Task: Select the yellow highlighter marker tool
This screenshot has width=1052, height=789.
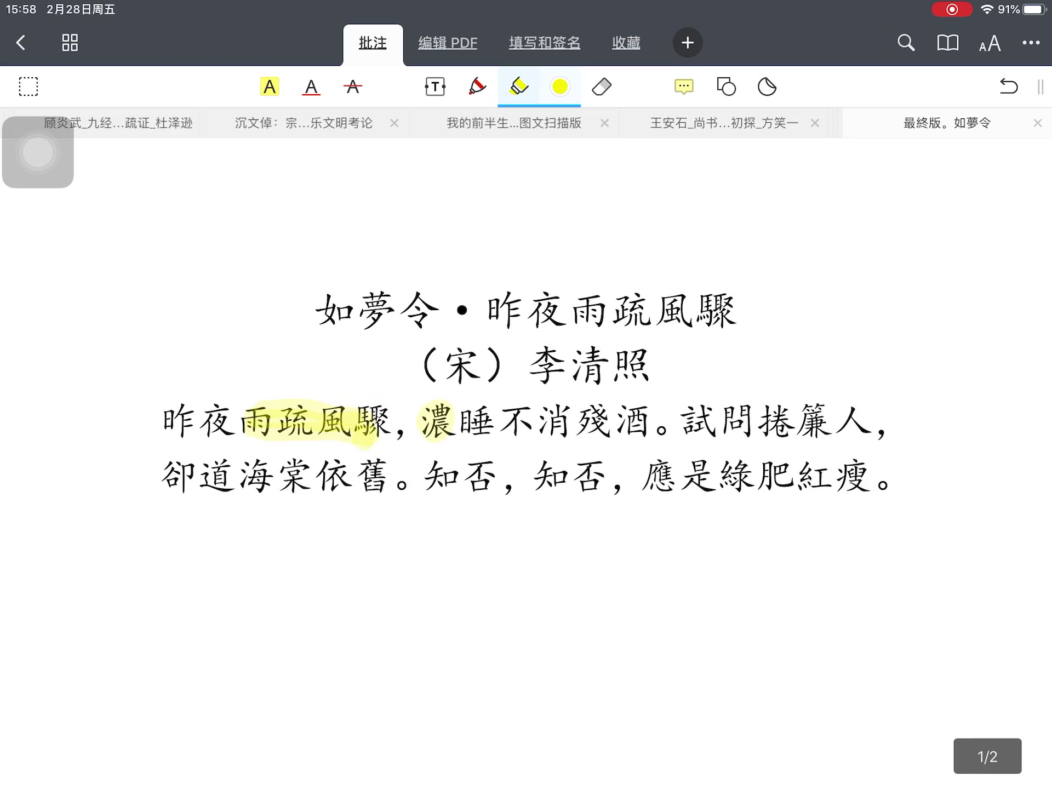Action: coord(518,87)
